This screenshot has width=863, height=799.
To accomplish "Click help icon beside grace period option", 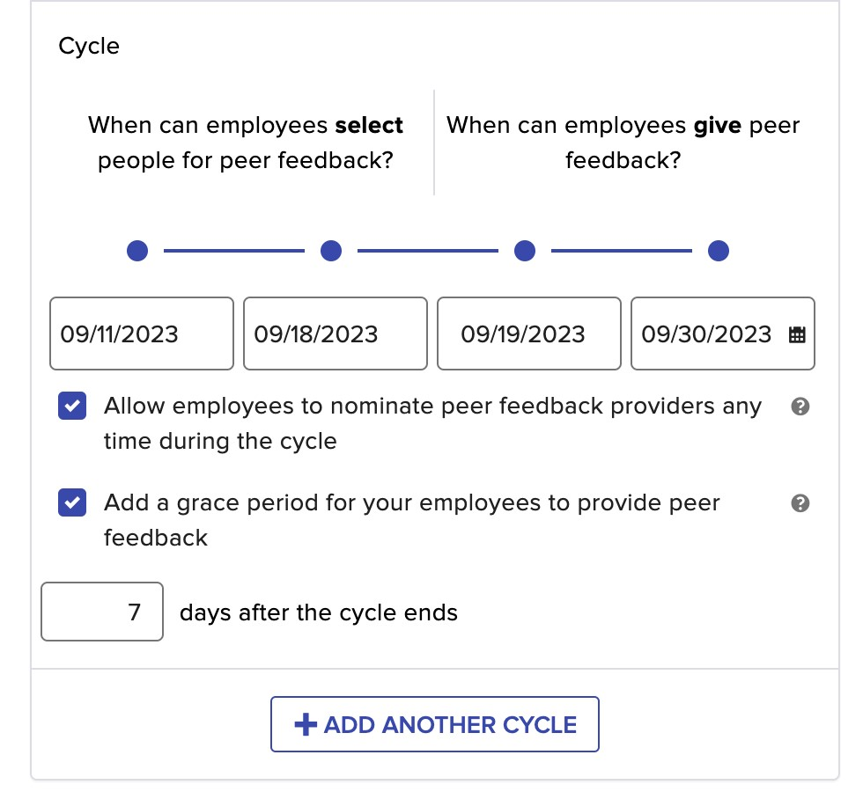I will point(800,503).
